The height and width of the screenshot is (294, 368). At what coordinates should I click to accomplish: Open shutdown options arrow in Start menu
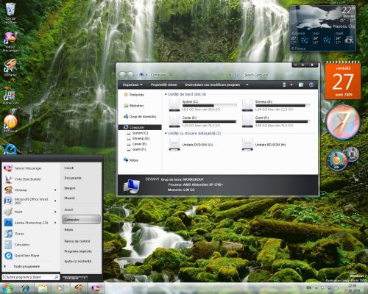85,279
